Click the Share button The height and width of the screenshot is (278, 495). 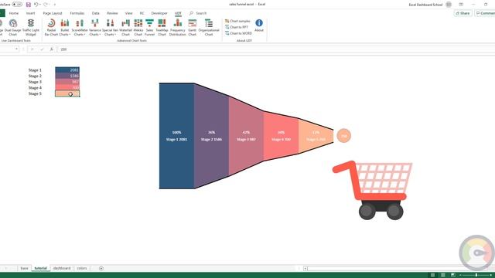point(463,13)
